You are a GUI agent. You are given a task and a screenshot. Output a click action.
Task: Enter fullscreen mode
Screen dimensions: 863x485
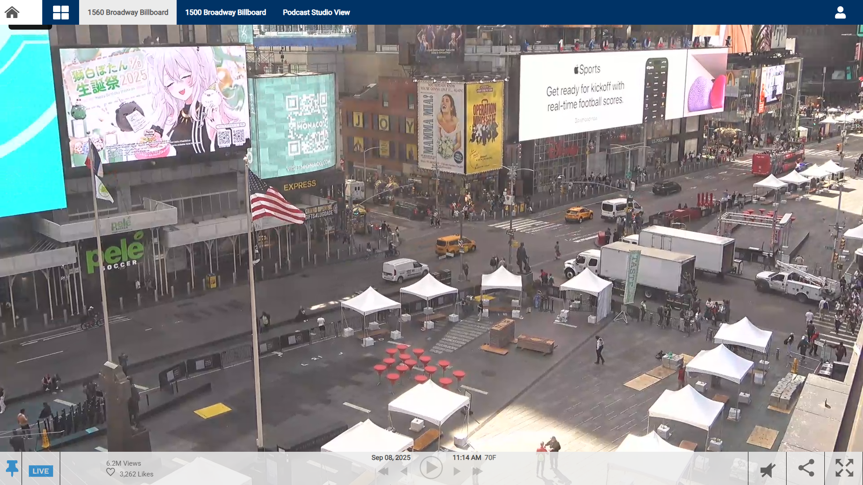(x=844, y=468)
